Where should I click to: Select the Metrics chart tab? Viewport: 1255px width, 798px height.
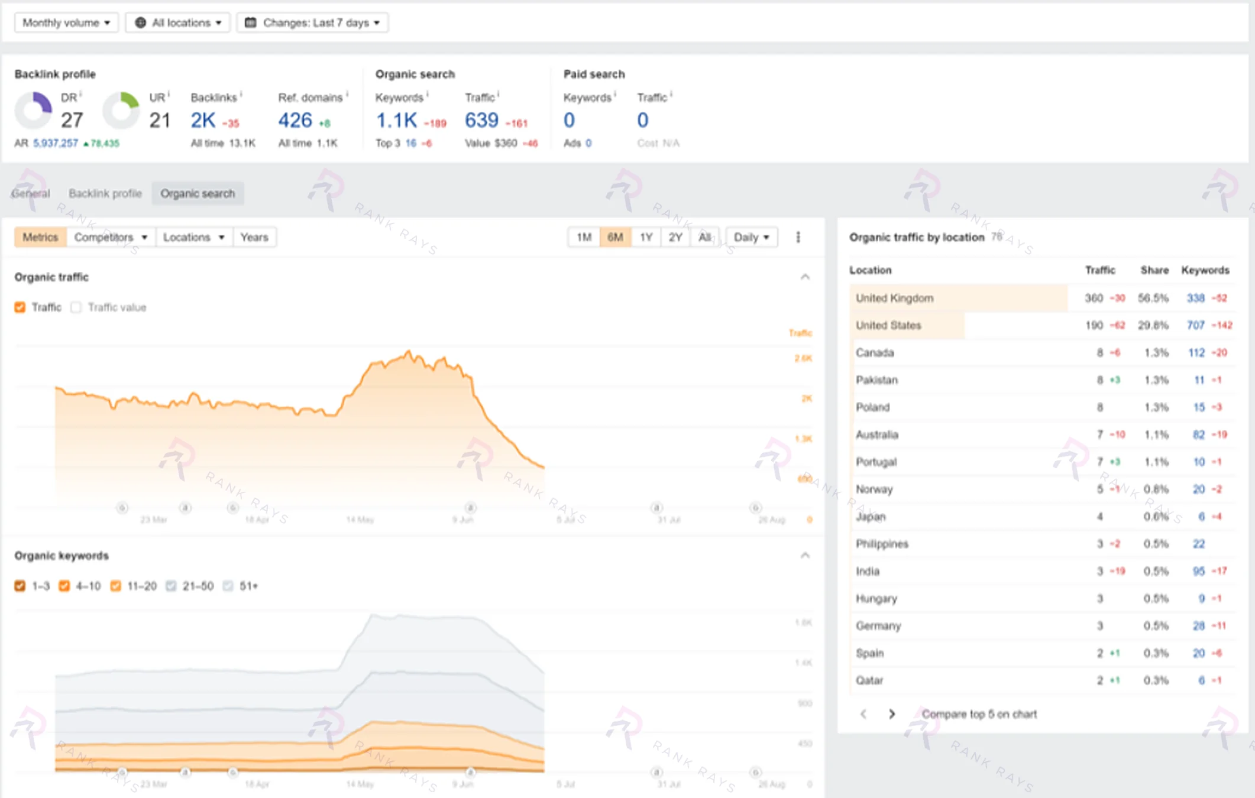(x=40, y=237)
